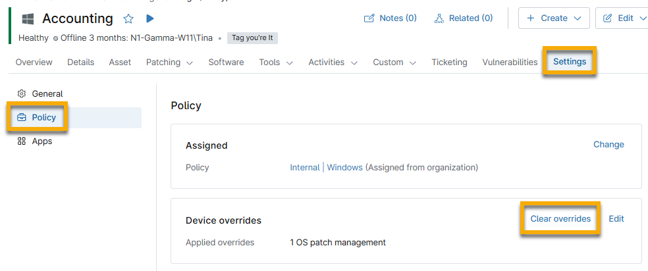The height and width of the screenshot is (271, 648).
Task: Open the Patching tab dropdown
Action: 169,62
